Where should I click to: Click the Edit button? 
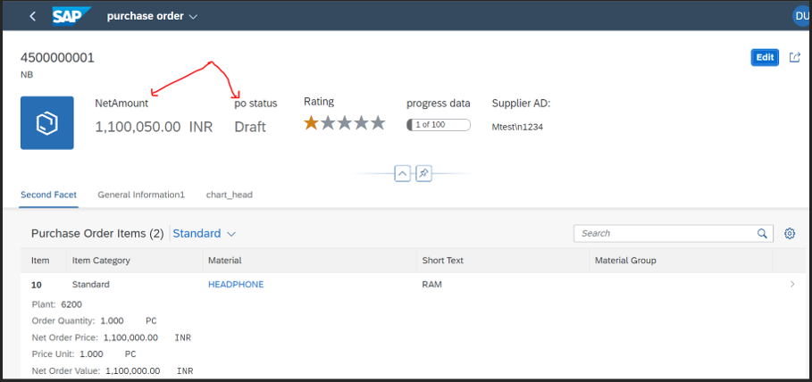tap(765, 57)
